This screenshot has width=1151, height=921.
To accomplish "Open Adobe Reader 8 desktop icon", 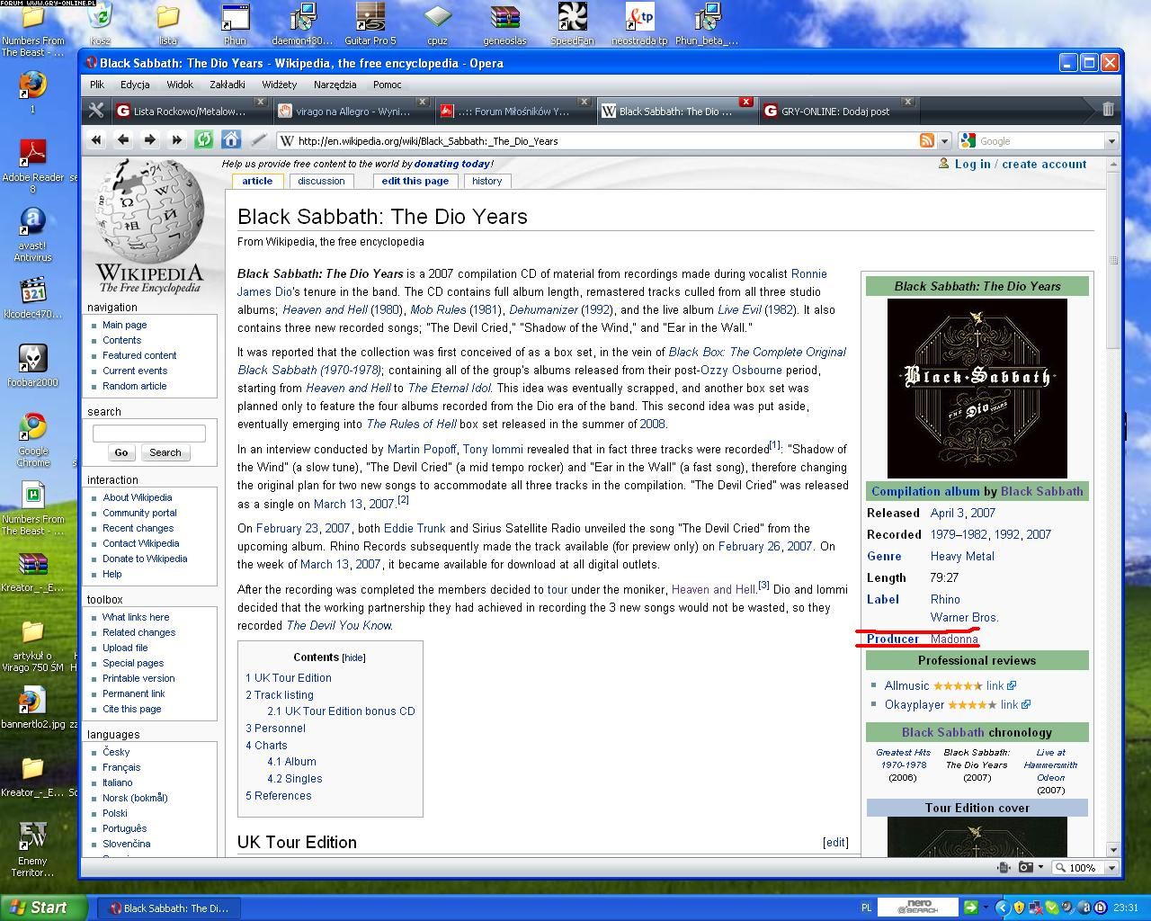I will click(32, 166).
